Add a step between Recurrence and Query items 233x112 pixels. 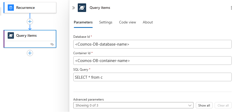click(30, 21)
